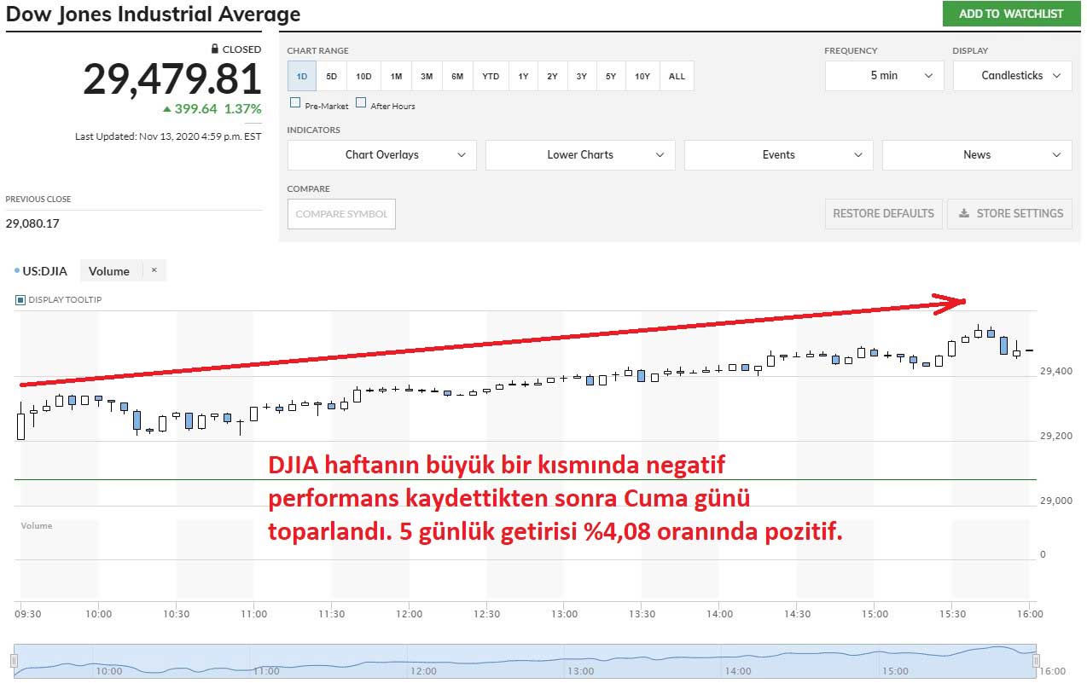Set chart range to 5Y
The height and width of the screenshot is (689, 1087).
[611, 76]
